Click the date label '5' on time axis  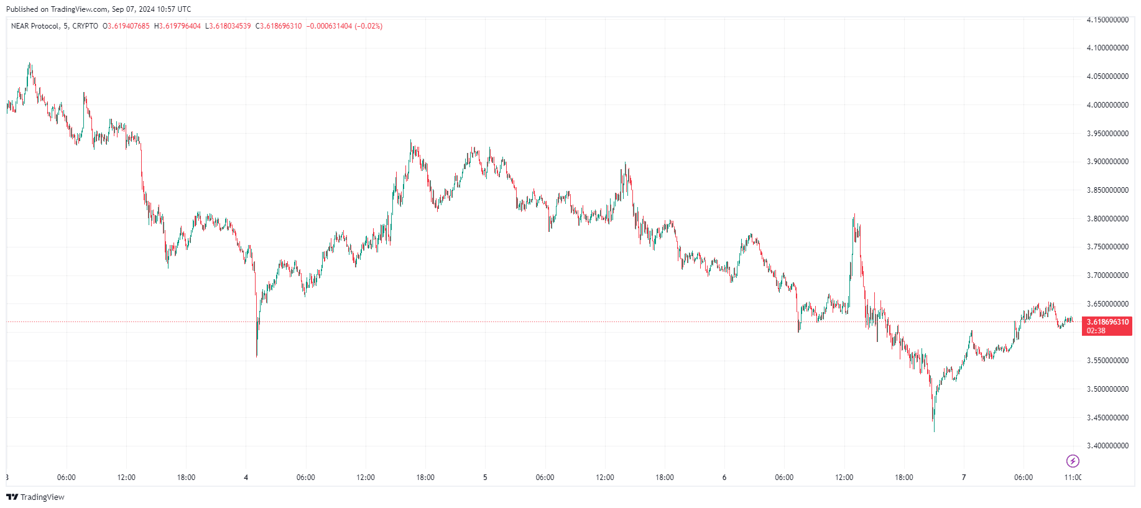(486, 478)
